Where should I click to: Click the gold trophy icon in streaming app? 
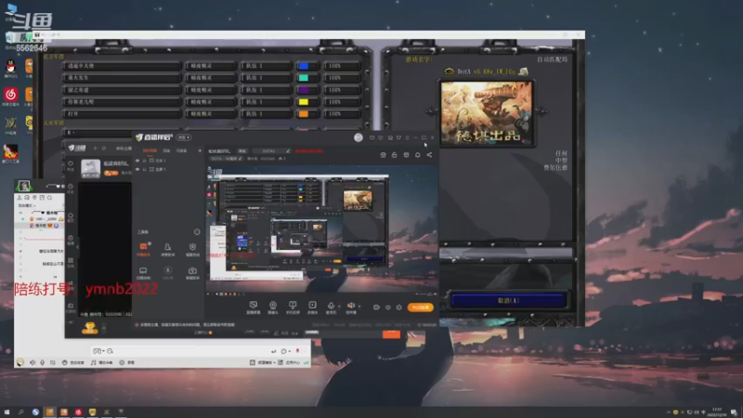89,327
